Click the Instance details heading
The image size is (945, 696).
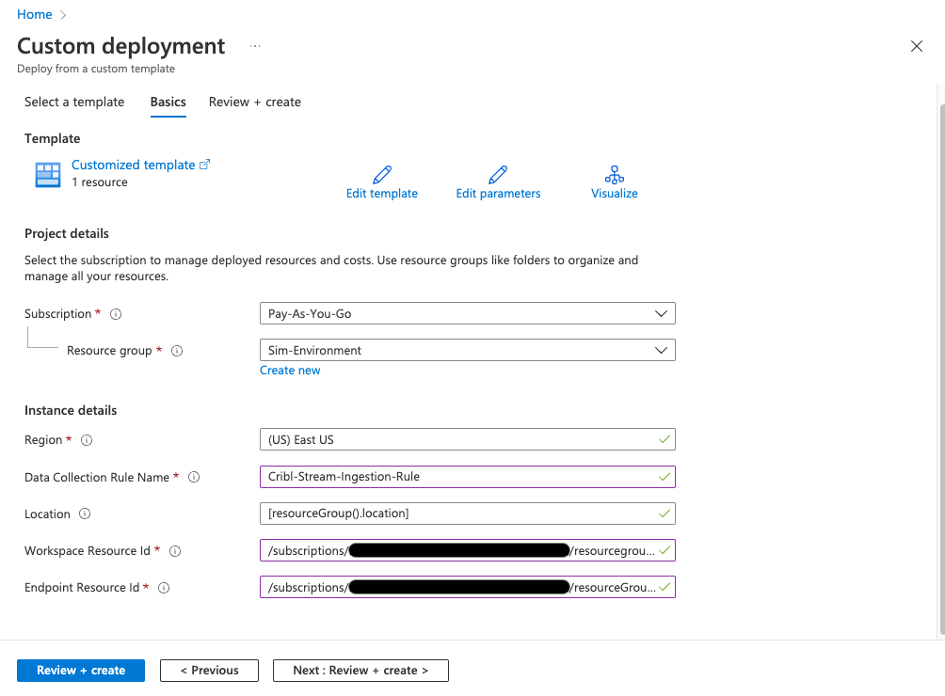71,411
